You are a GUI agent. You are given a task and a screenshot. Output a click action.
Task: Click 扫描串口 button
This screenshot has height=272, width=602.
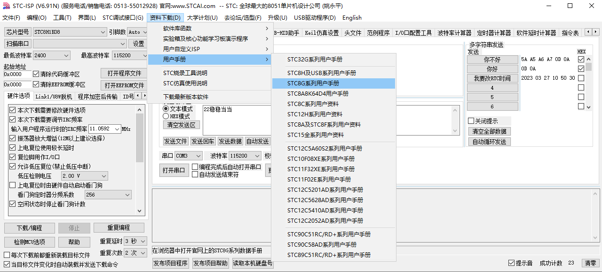pos(18,44)
